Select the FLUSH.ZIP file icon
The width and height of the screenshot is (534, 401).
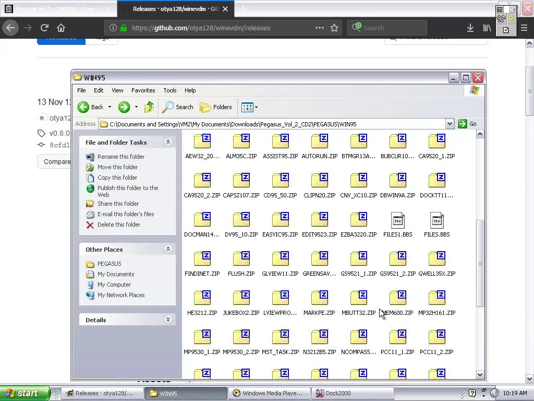(241, 259)
